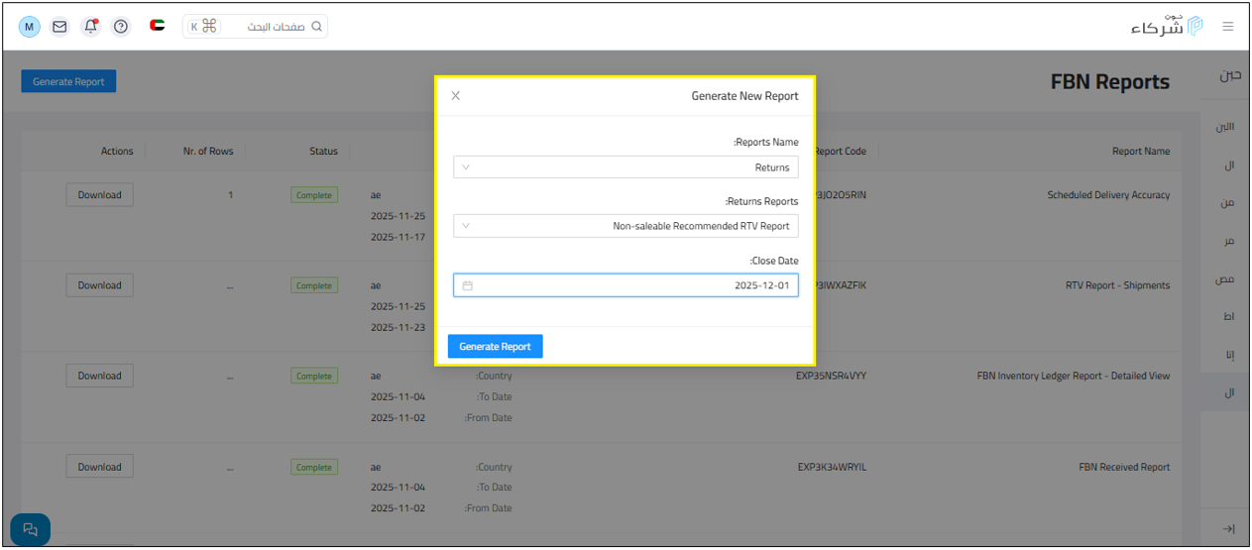Close the Generate New Report dialog
This screenshot has height=550, width=1252.
(456, 96)
